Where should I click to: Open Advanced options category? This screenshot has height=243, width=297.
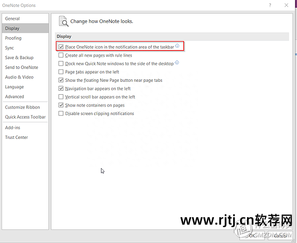tap(25, 97)
